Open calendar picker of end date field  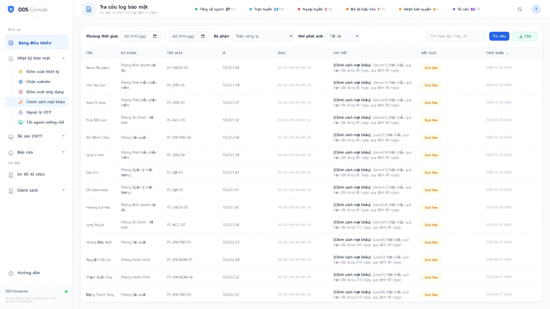(x=203, y=36)
